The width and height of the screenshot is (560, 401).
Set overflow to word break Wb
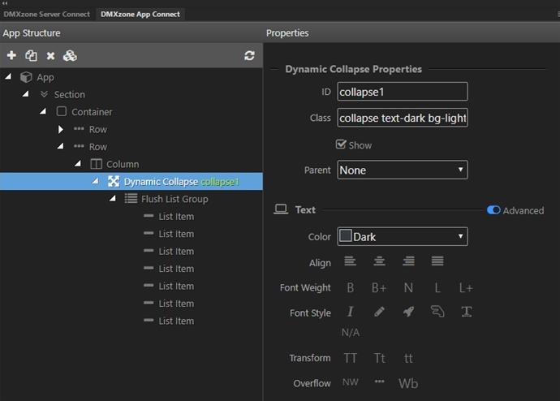pos(408,383)
